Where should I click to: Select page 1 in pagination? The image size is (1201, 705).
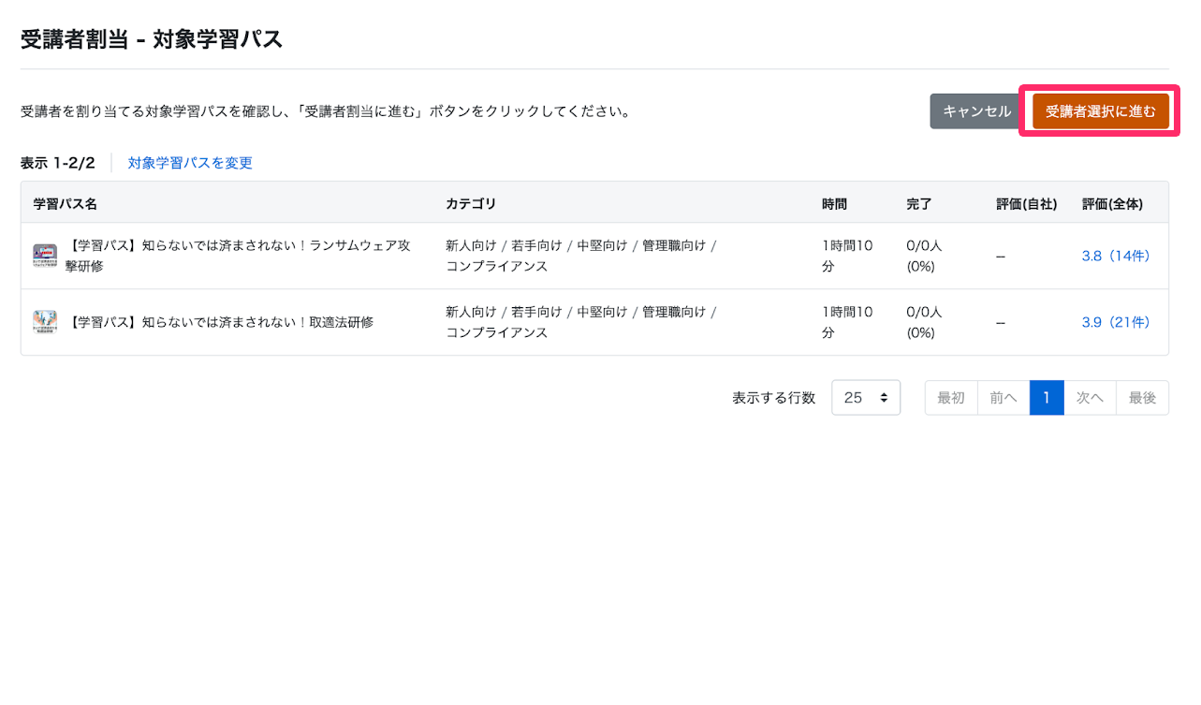(1047, 398)
